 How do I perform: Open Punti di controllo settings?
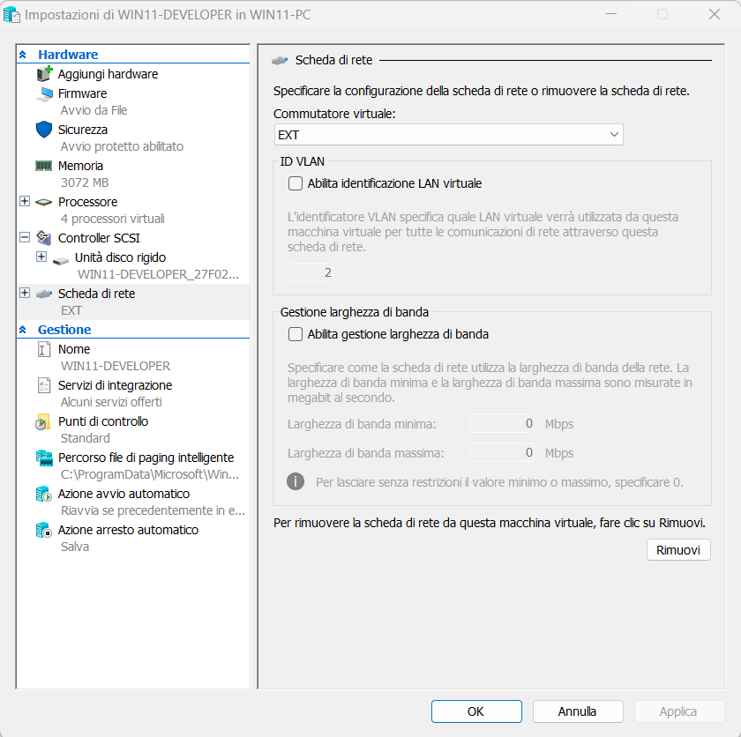103,421
